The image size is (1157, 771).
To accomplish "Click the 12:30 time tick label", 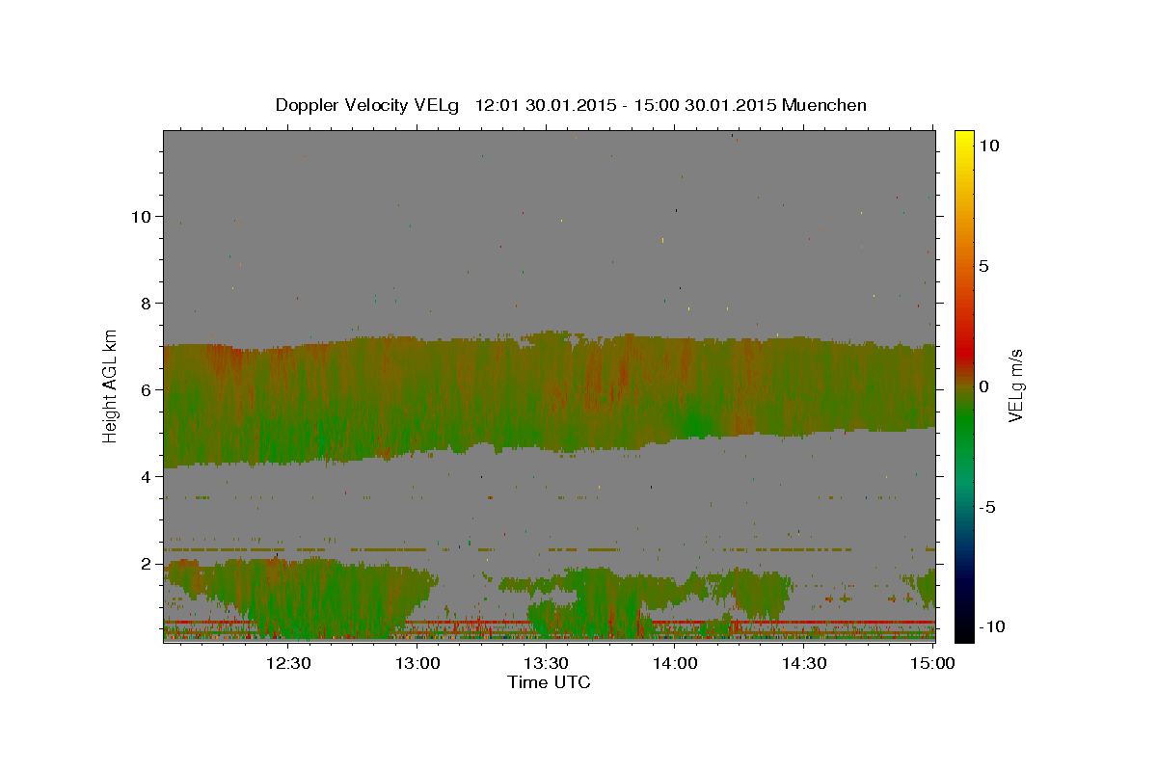I will [287, 663].
